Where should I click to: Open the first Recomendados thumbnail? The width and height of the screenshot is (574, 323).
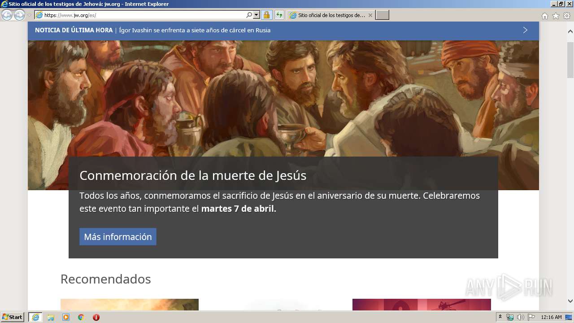(130, 305)
